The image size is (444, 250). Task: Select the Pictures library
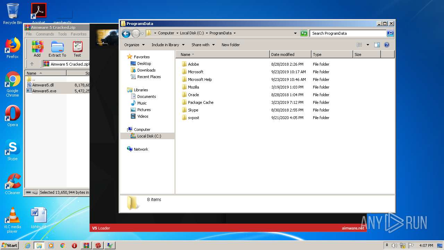coord(144,110)
